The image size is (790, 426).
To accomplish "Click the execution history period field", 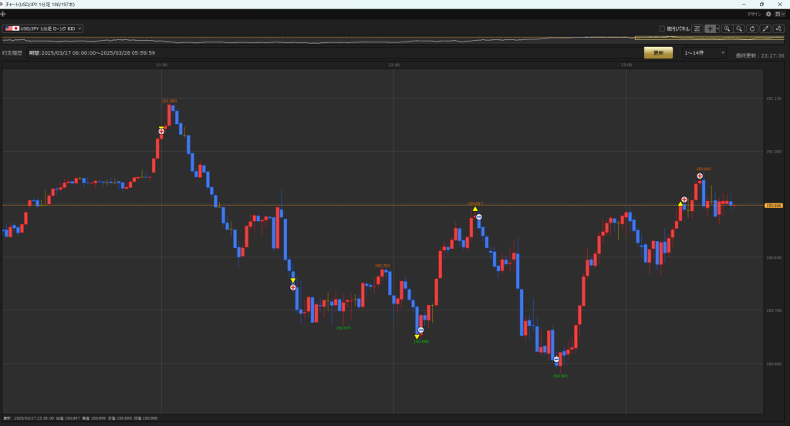I will coord(93,53).
